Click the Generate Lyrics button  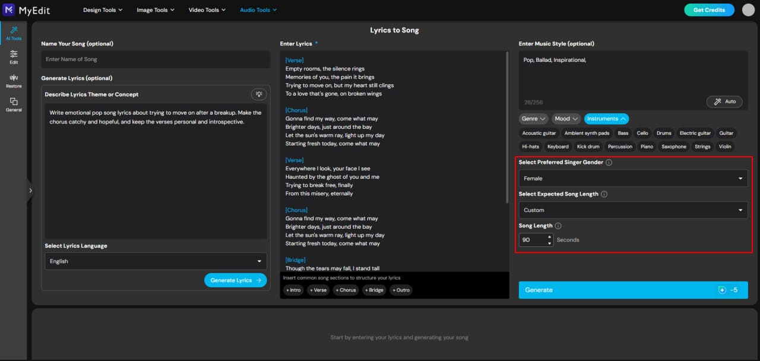235,280
